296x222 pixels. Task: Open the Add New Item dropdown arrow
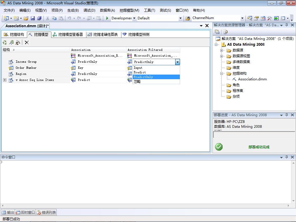(x=21, y=18)
